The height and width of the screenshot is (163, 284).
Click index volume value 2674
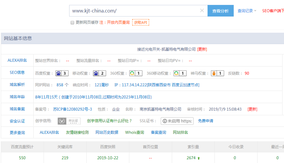191,158
